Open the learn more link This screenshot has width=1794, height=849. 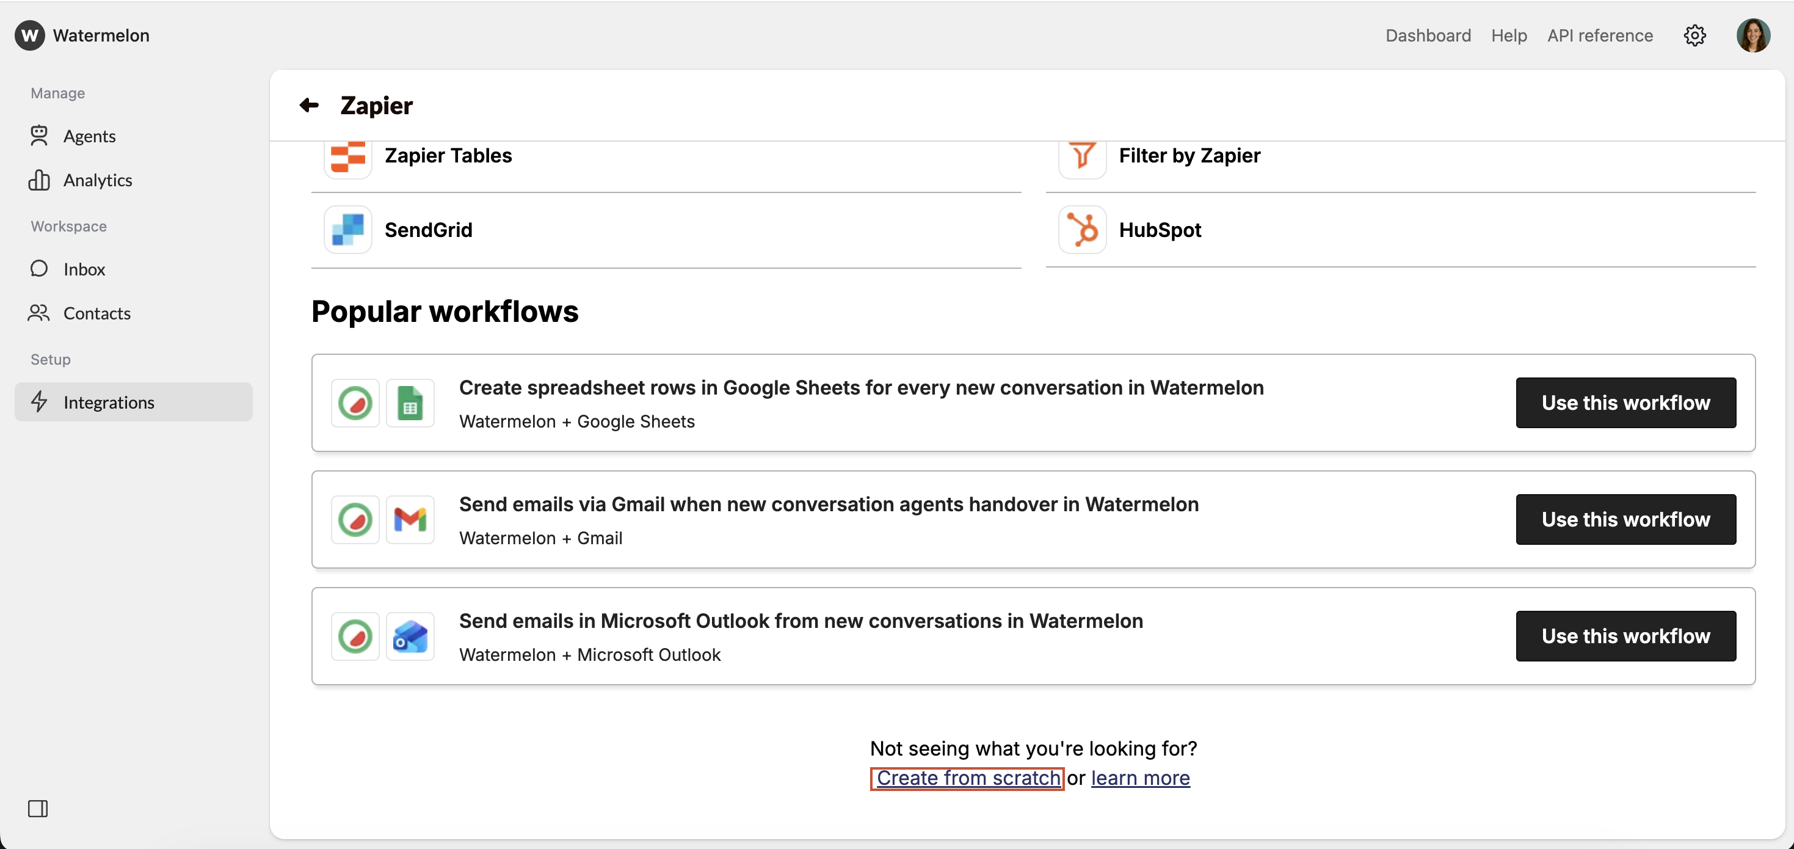tap(1140, 778)
